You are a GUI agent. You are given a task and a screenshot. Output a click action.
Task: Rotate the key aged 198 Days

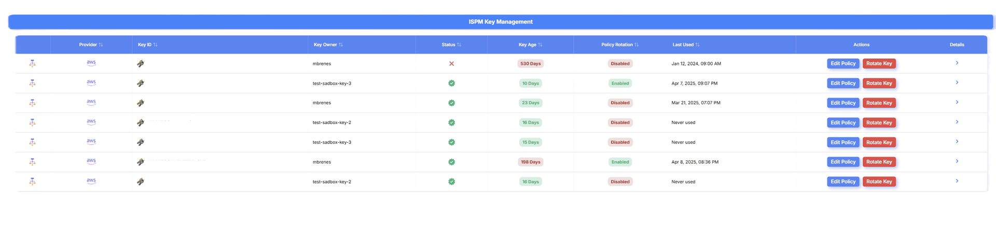coord(879,162)
